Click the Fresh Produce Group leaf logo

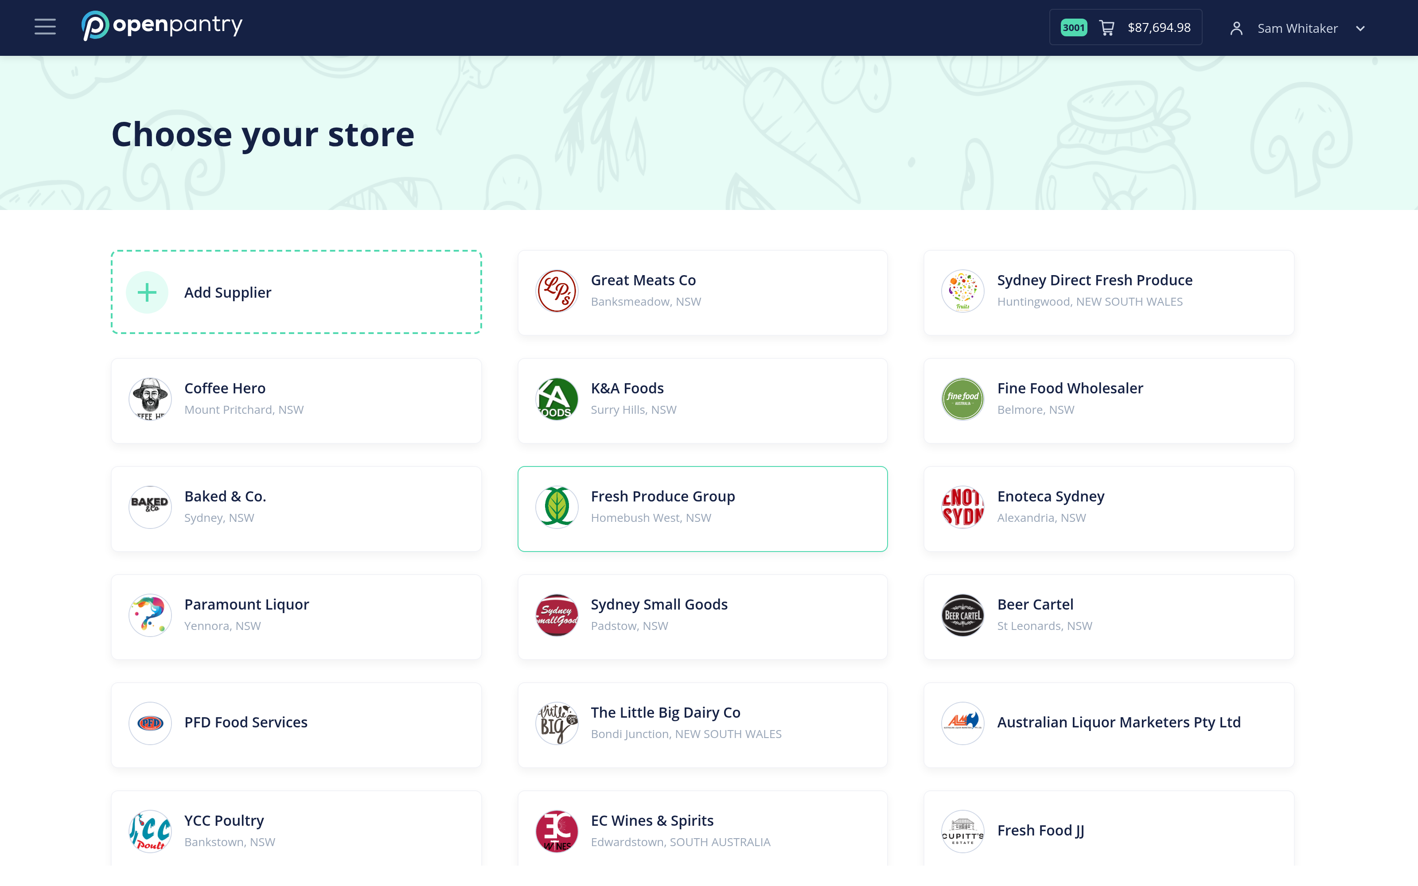point(557,507)
